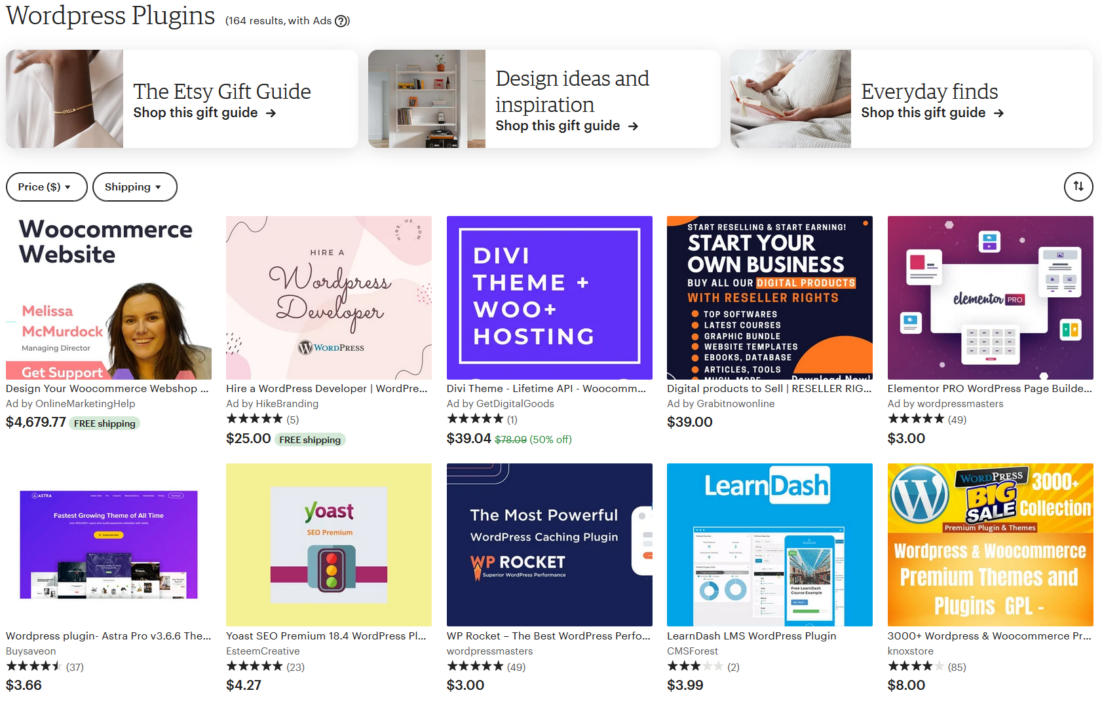Click Ad by OnlineMarketingHelp seller text
This screenshot has width=1102, height=701.
point(71,404)
